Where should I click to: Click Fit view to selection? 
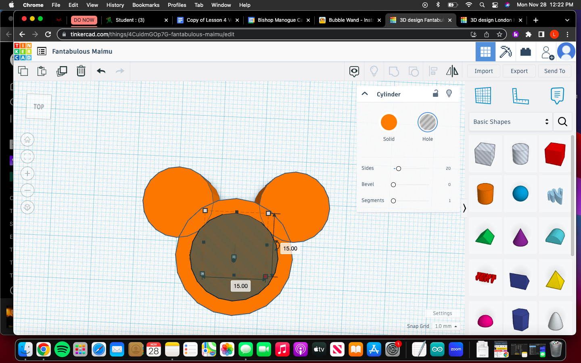point(27,156)
